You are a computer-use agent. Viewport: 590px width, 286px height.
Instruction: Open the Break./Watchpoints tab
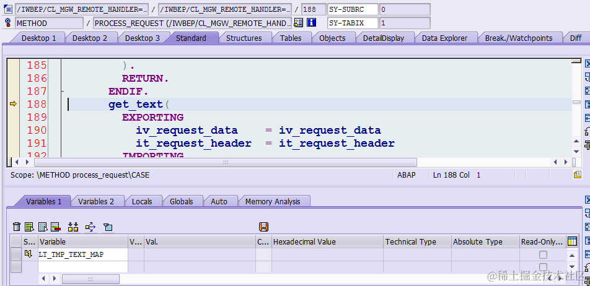pyautogui.click(x=519, y=38)
